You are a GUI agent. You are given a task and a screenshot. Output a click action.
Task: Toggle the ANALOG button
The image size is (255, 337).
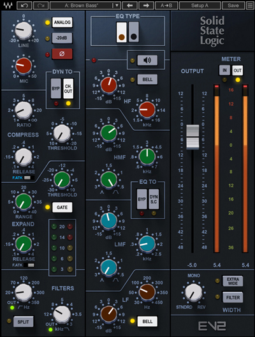coord(62,22)
